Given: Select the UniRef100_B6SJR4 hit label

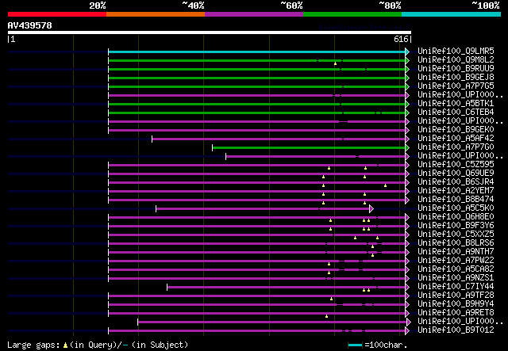Looking at the screenshot, I should pyautogui.click(x=456, y=181).
